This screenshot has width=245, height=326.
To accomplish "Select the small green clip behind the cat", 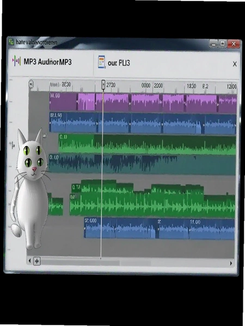I will click(56, 204).
